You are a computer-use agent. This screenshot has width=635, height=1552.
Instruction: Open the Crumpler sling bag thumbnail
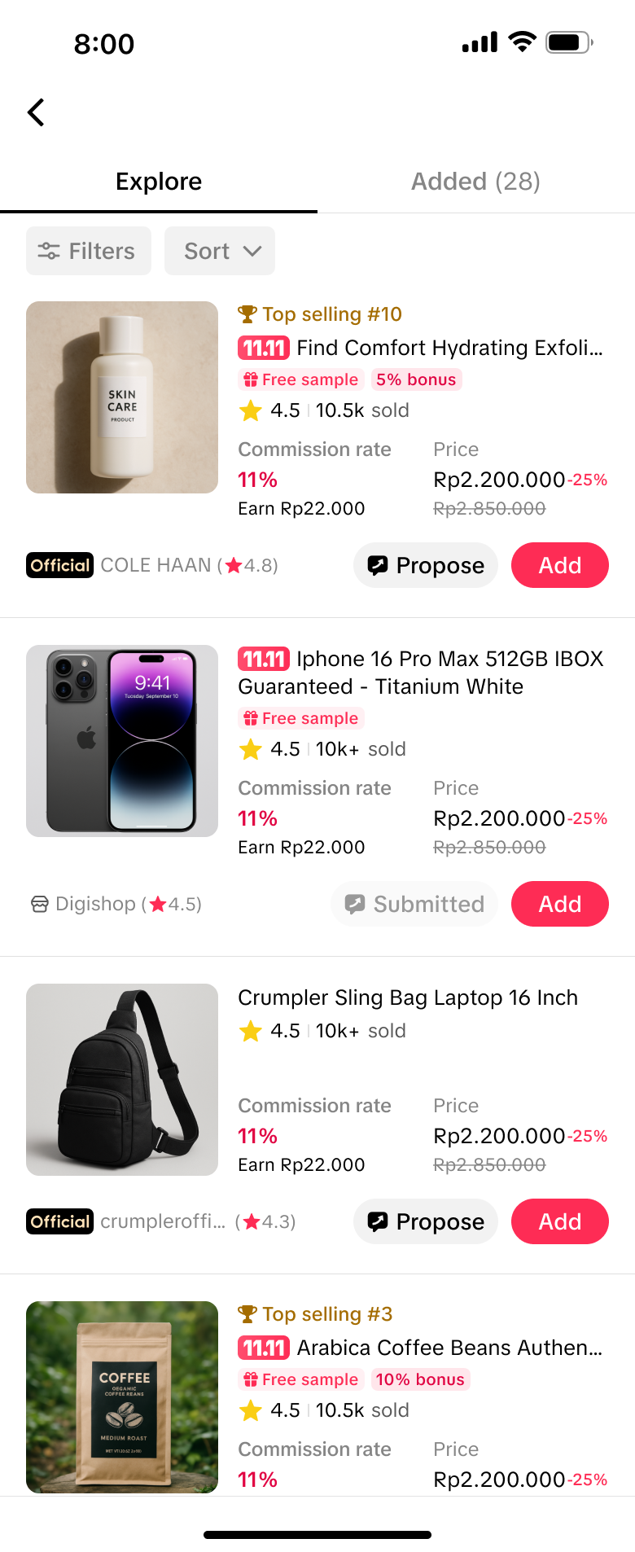pyautogui.click(x=122, y=1080)
